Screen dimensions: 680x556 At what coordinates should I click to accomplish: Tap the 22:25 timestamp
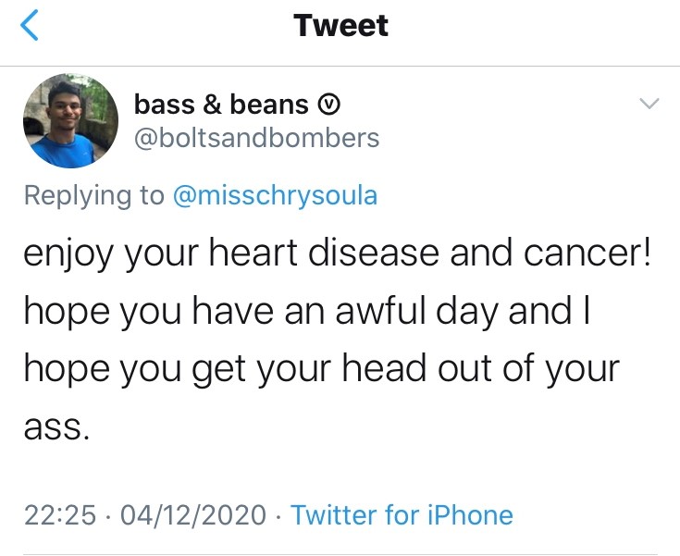[59, 514]
